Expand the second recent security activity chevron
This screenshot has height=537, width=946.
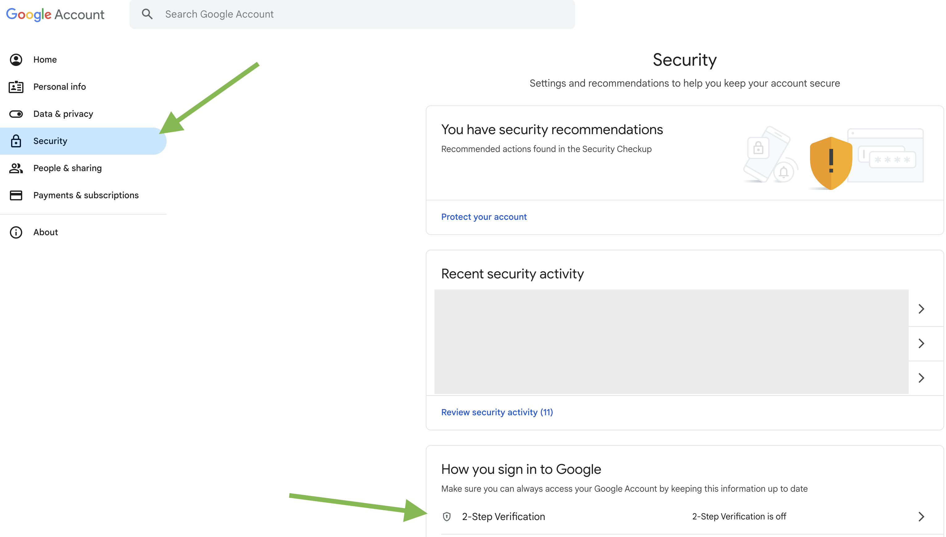point(921,343)
